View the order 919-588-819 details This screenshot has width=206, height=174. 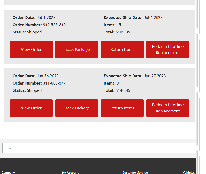click(31, 50)
